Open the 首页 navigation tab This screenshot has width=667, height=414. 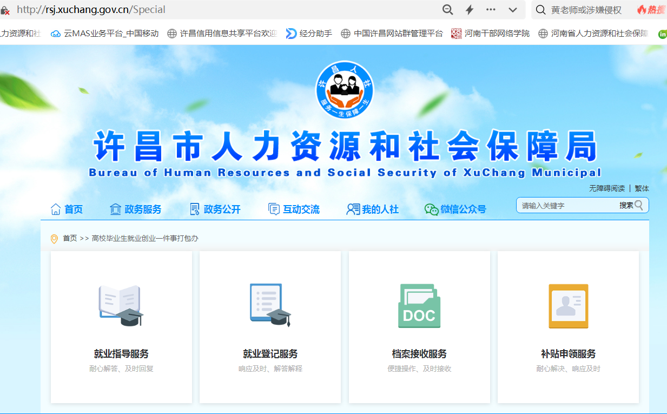[x=67, y=209]
